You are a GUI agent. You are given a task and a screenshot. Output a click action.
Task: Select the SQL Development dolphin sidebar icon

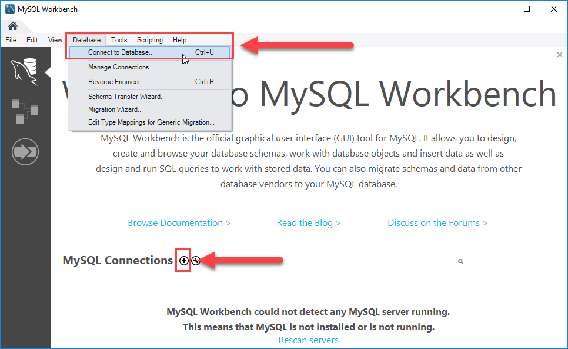[25, 69]
